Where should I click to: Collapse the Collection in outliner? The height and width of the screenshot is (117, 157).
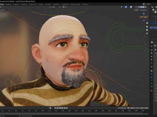[x=153, y=12]
